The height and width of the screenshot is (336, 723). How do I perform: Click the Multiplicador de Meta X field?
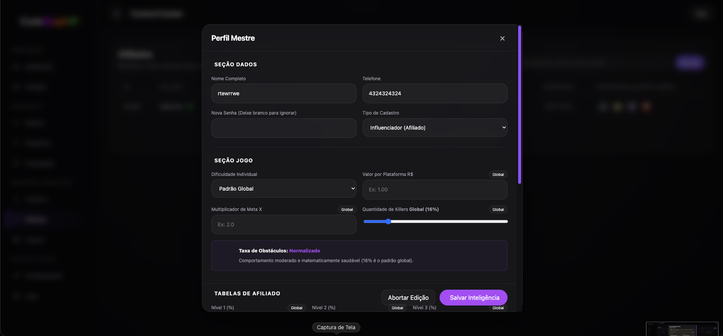click(x=284, y=225)
